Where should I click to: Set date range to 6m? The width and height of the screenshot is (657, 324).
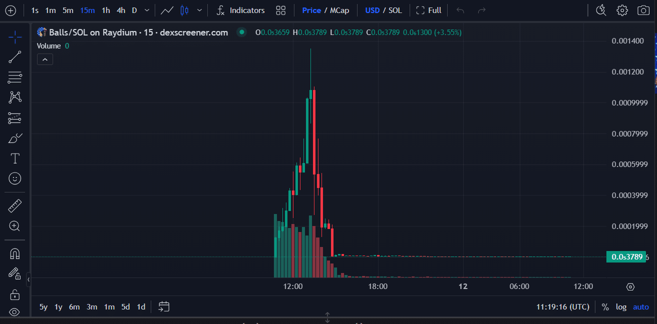tap(75, 307)
